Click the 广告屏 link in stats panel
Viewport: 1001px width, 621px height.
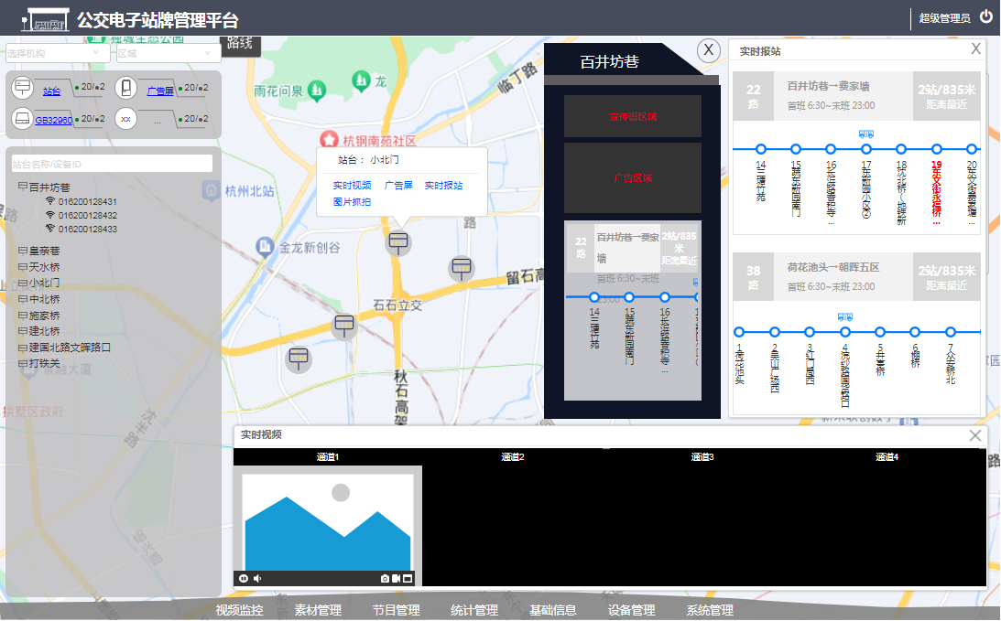point(160,91)
